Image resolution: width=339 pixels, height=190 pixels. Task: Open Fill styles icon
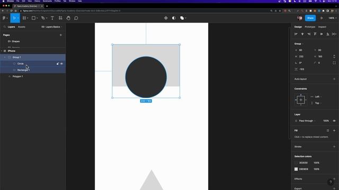point(328,130)
